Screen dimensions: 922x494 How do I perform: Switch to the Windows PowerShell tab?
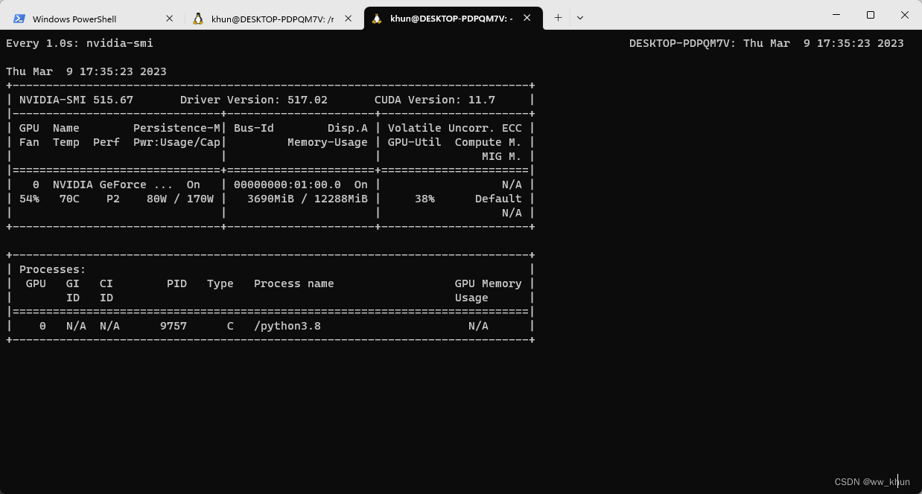(93, 18)
